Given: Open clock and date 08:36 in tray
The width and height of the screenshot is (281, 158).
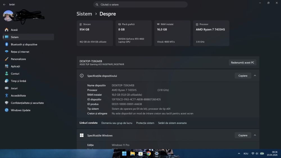Looking at the screenshot, I should pos(272,154).
